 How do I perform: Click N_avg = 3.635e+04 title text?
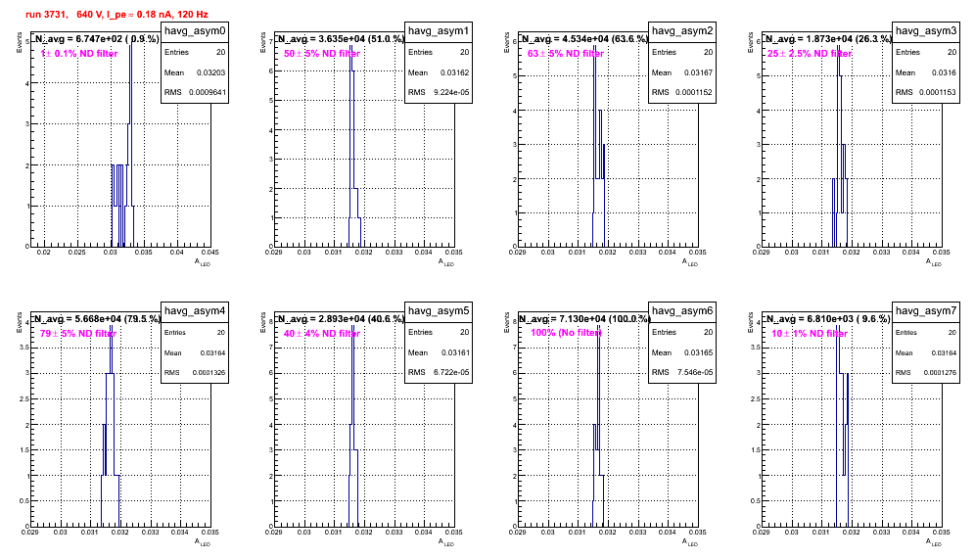tap(341, 38)
